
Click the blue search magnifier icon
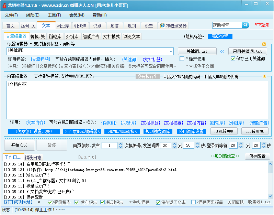click(246, 25)
